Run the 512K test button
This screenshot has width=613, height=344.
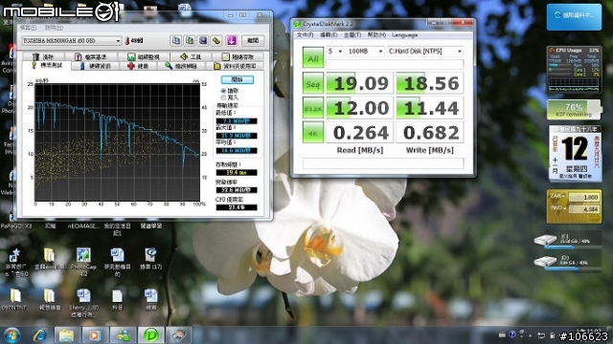tap(313, 108)
